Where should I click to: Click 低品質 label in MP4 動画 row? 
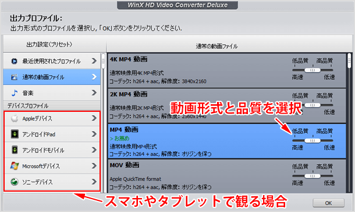[x=300, y=131]
